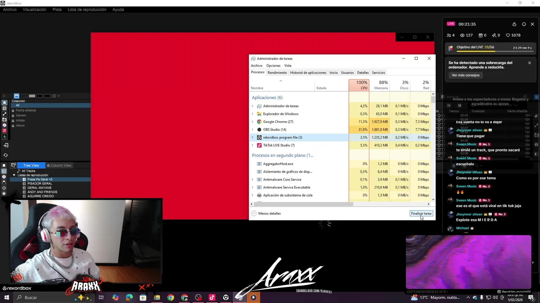The width and height of the screenshot is (540, 303).
Task: Toggle the TikTok LIVE panel lock icon
Action: pyautogui.click(x=514, y=24)
